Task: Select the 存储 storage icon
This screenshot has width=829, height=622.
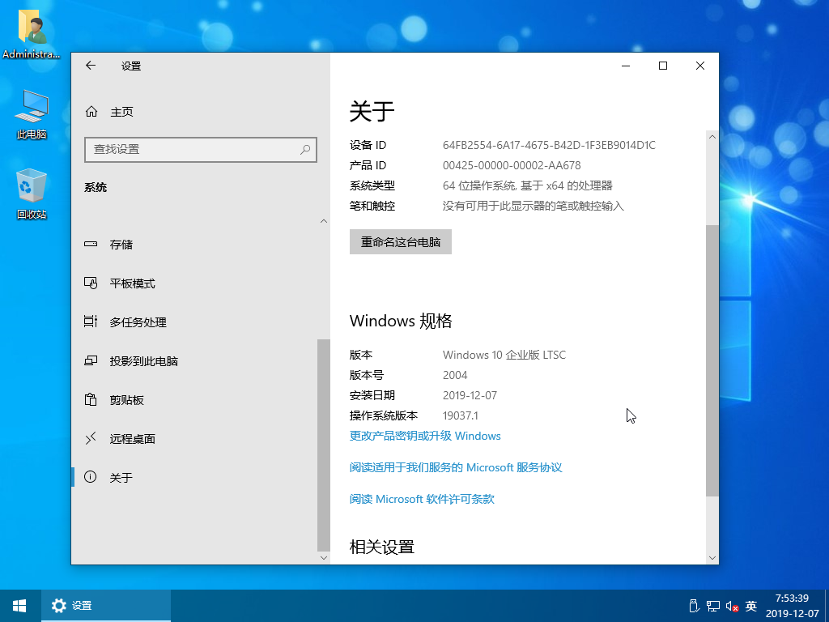Action: click(91, 245)
